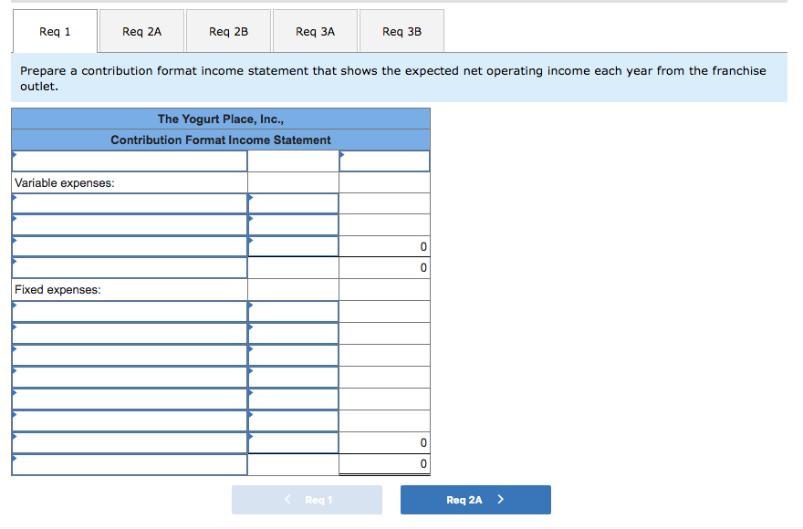Open the Req 3B tab
Image resolution: width=803 pixels, height=529 pixels.
click(402, 31)
